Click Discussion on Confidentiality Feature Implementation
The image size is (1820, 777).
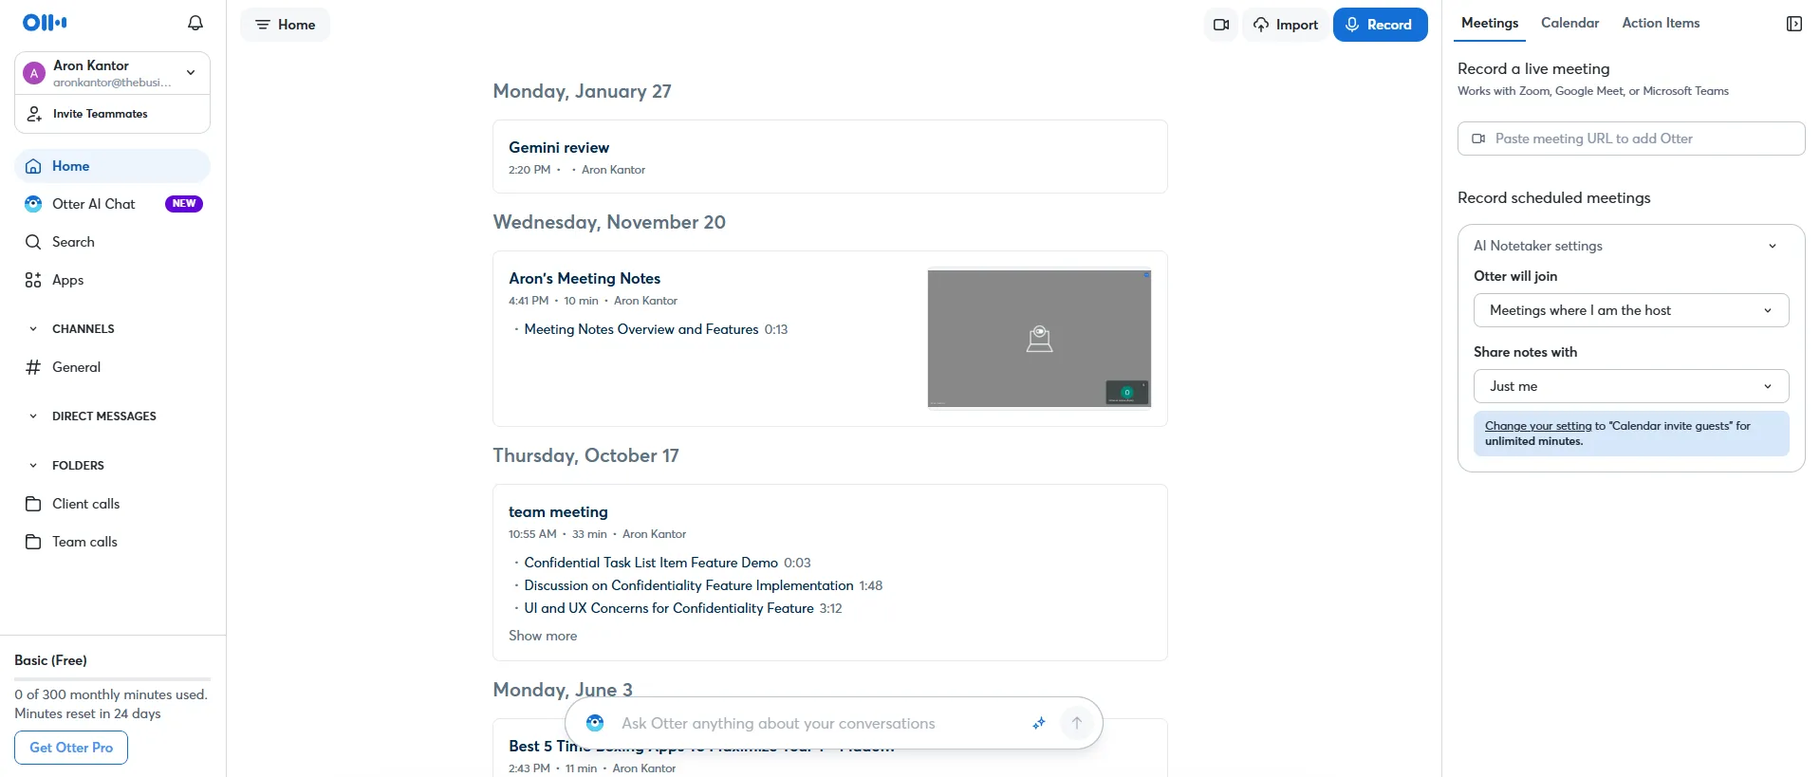tap(689, 585)
